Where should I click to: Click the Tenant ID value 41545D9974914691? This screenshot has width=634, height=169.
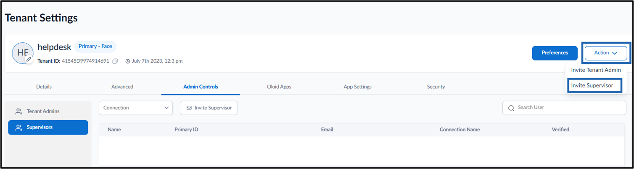[x=85, y=61]
